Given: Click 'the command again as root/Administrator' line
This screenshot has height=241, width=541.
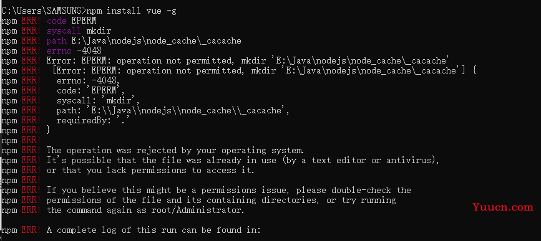Looking at the screenshot, I should [x=145, y=210].
